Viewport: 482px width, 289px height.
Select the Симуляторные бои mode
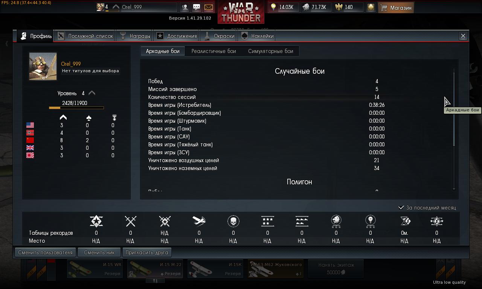(270, 51)
